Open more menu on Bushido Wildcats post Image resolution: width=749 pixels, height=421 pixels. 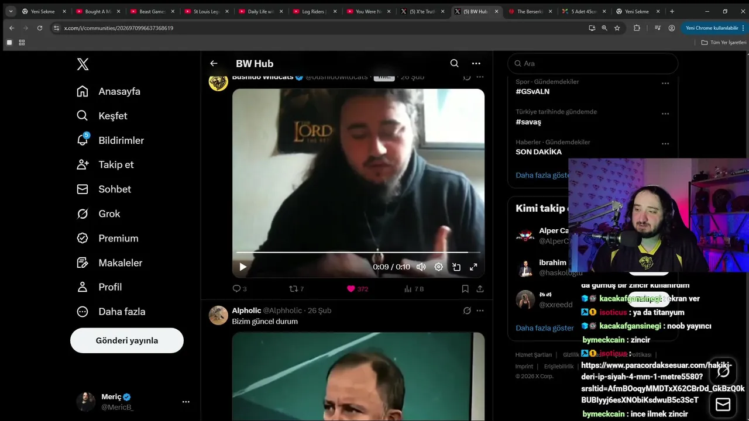pos(480,77)
